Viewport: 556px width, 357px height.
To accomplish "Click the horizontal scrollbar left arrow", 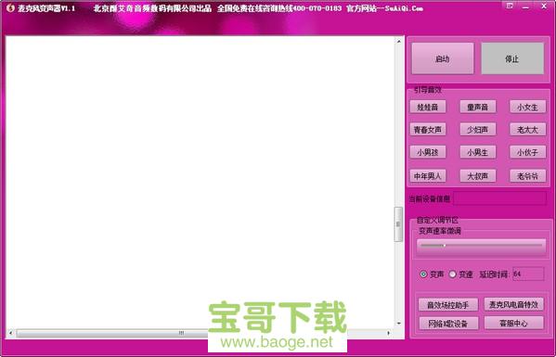I will (10, 333).
